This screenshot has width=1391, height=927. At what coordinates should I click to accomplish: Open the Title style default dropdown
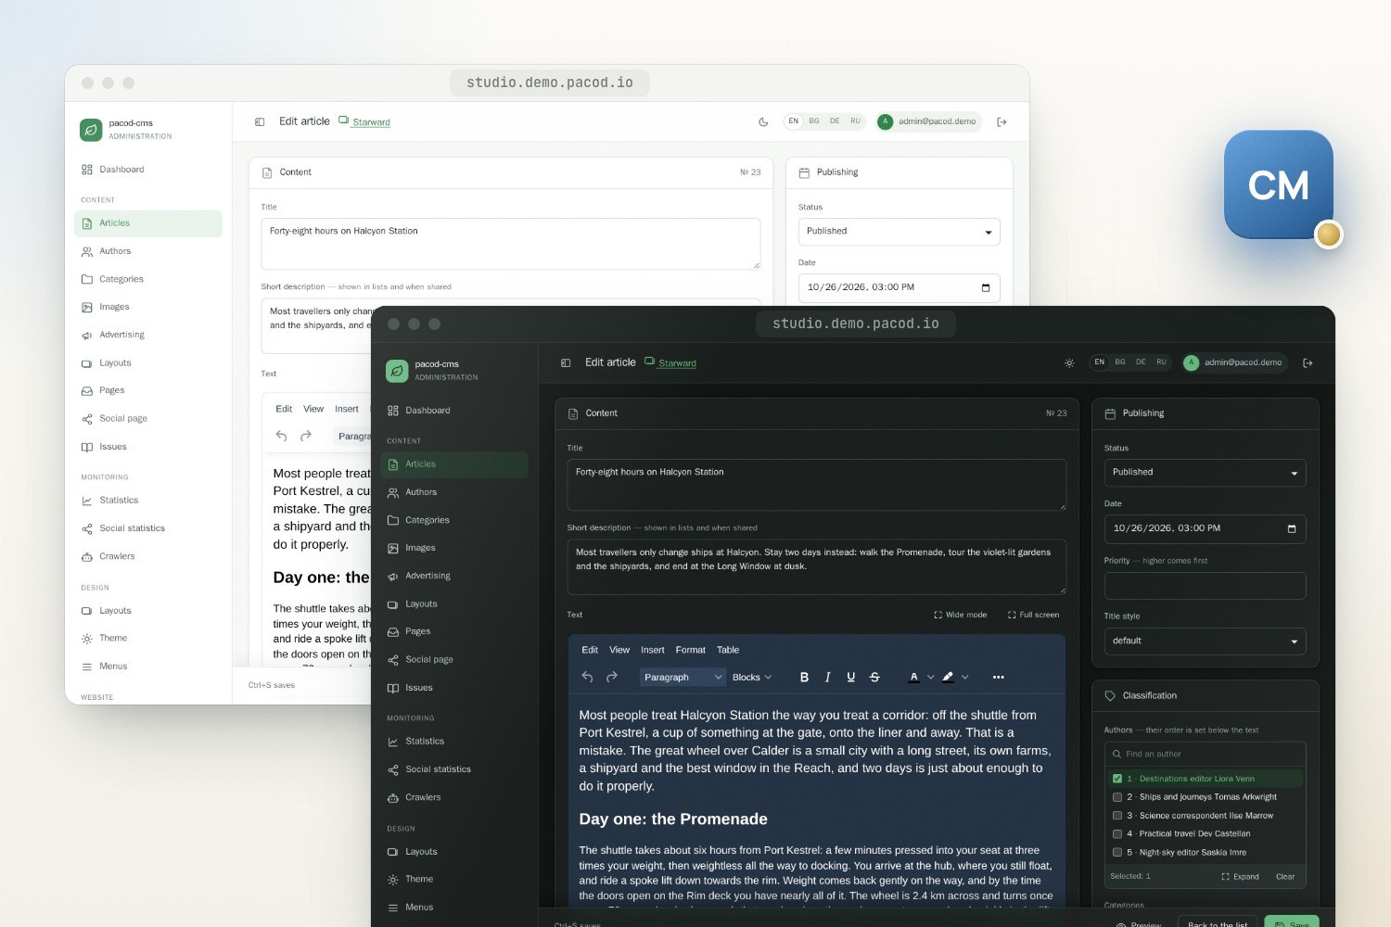coord(1205,641)
